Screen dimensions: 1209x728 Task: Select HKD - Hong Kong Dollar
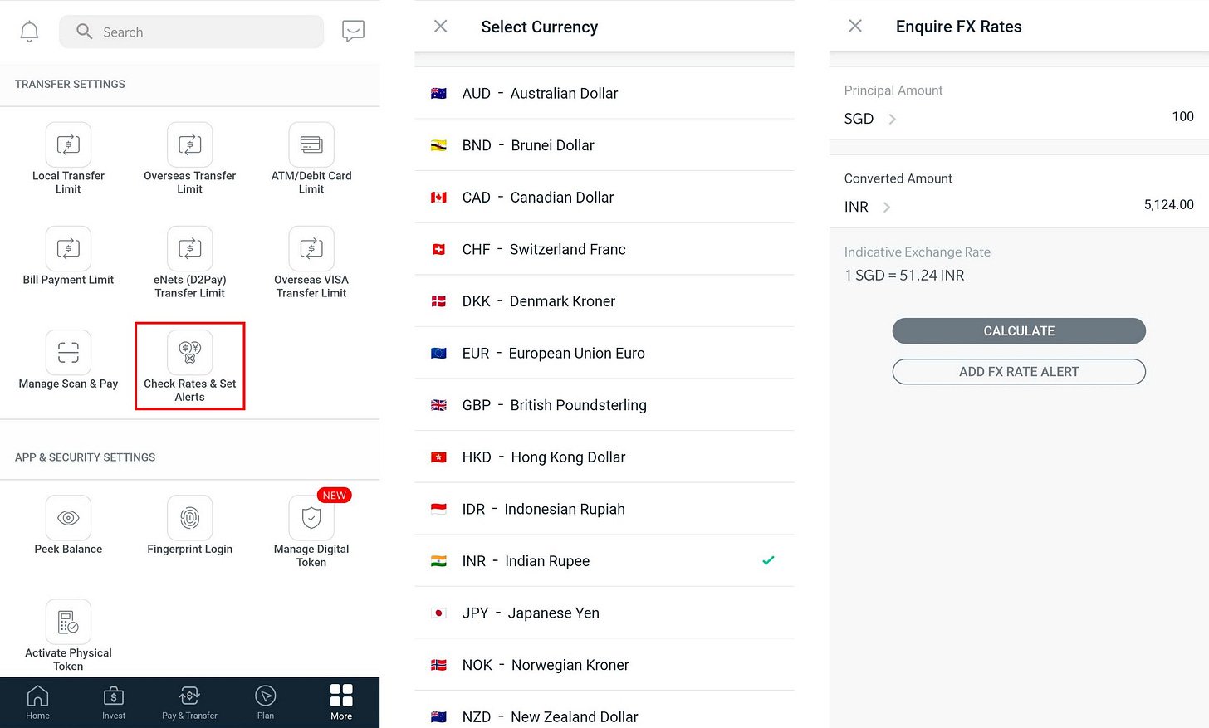(604, 457)
